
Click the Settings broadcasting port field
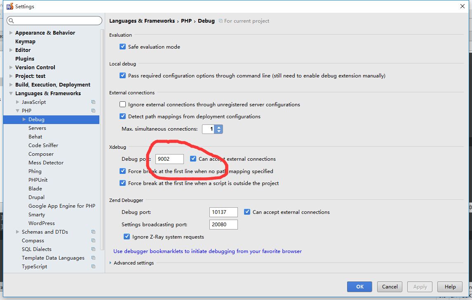[x=223, y=225]
